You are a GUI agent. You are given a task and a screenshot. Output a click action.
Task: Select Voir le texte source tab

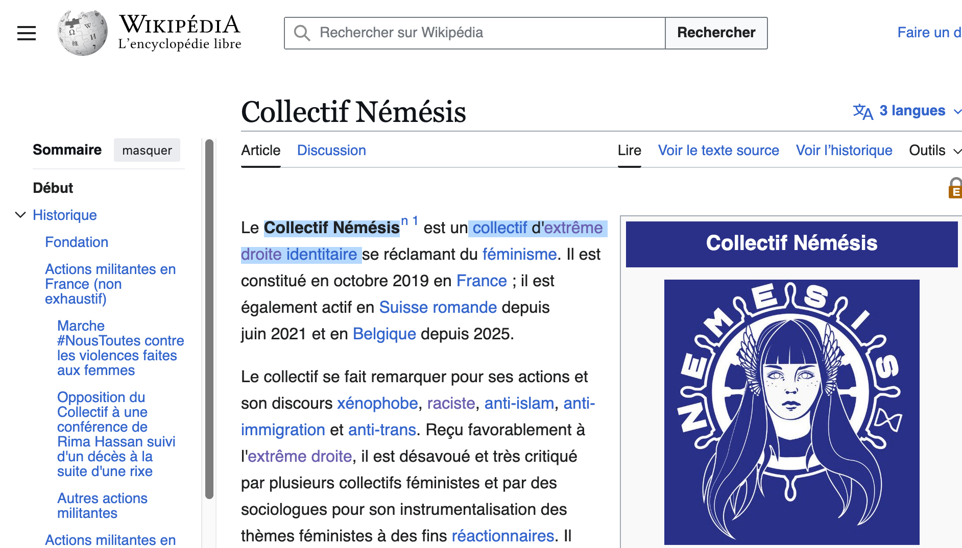pos(718,151)
